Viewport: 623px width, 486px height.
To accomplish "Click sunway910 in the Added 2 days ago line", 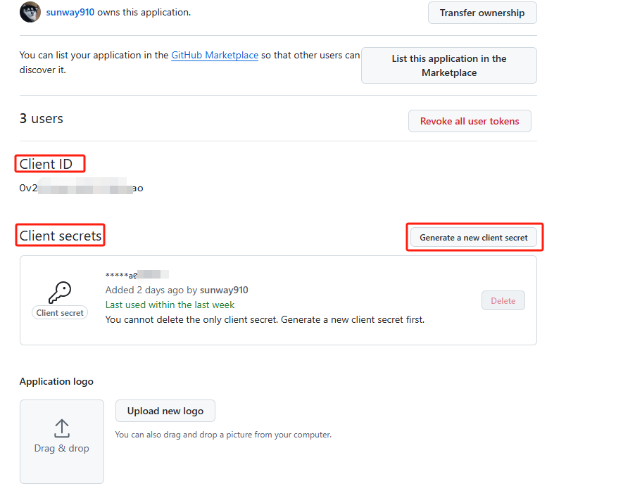I will (224, 290).
